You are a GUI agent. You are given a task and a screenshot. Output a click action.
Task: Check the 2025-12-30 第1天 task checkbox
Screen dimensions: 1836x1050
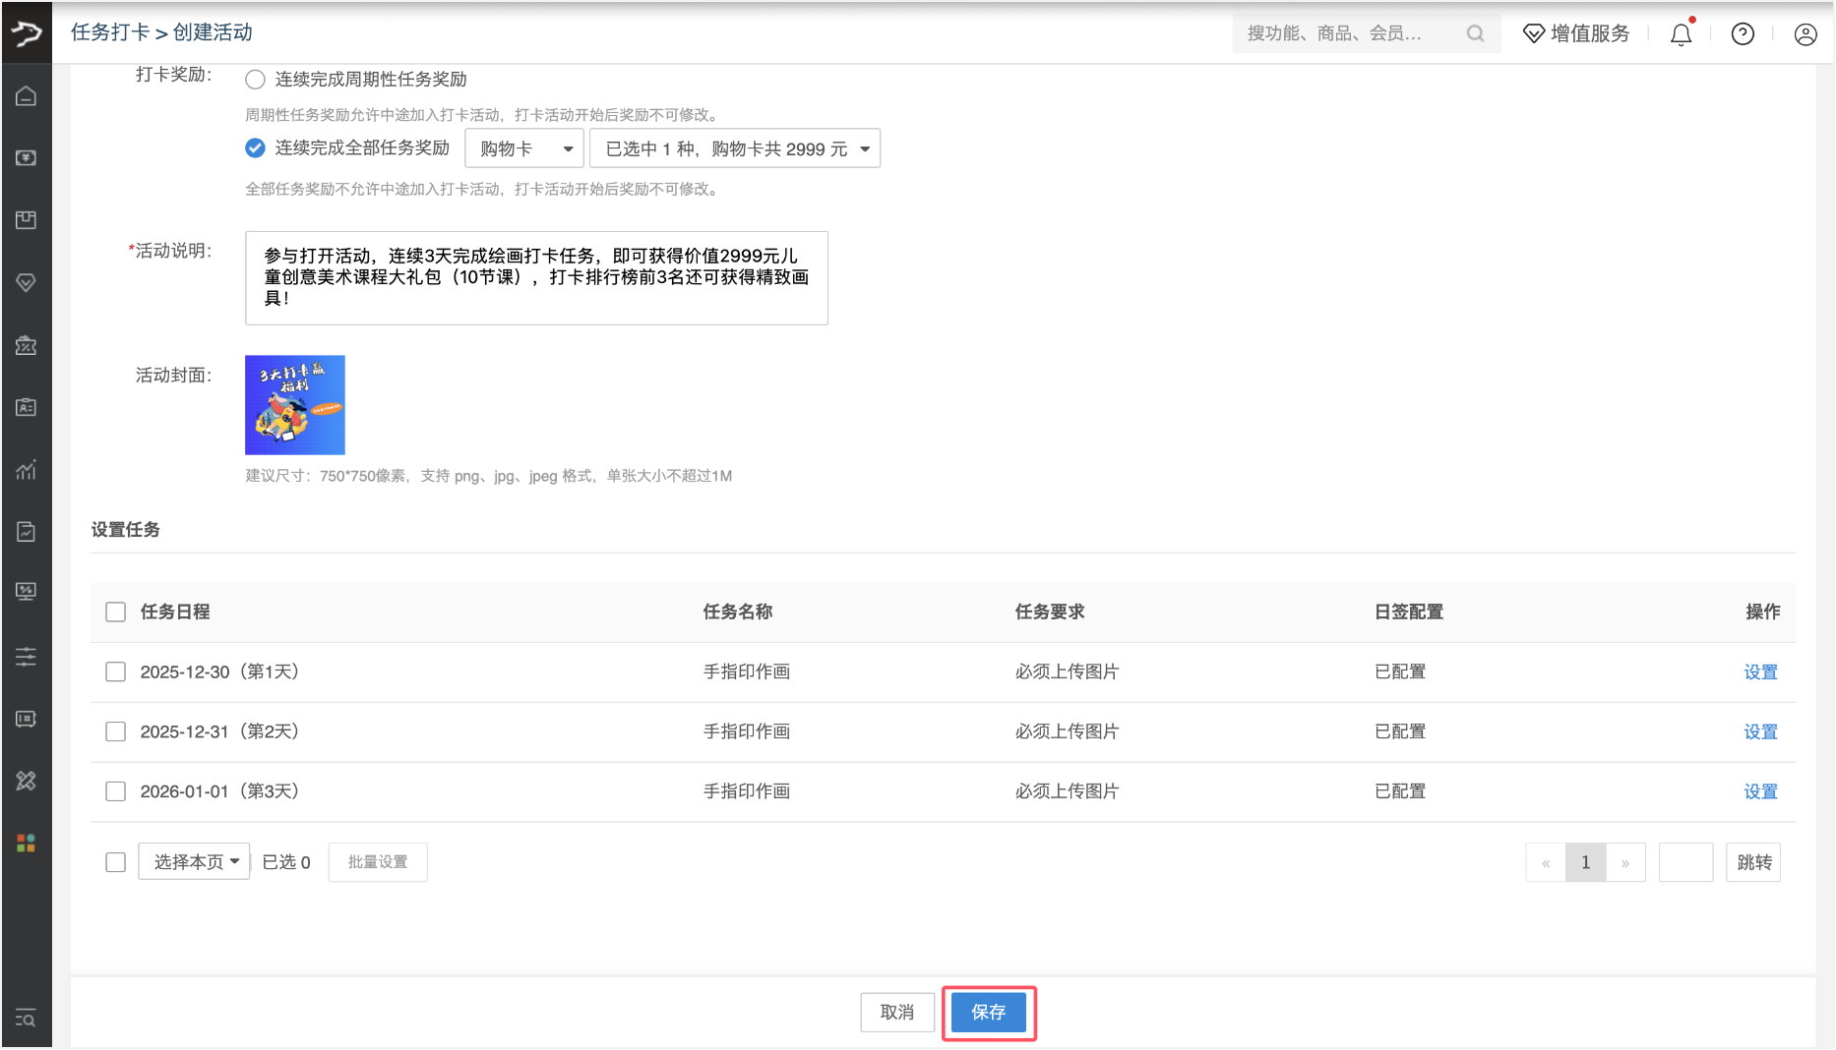pyautogui.click(x=116, y=671)
